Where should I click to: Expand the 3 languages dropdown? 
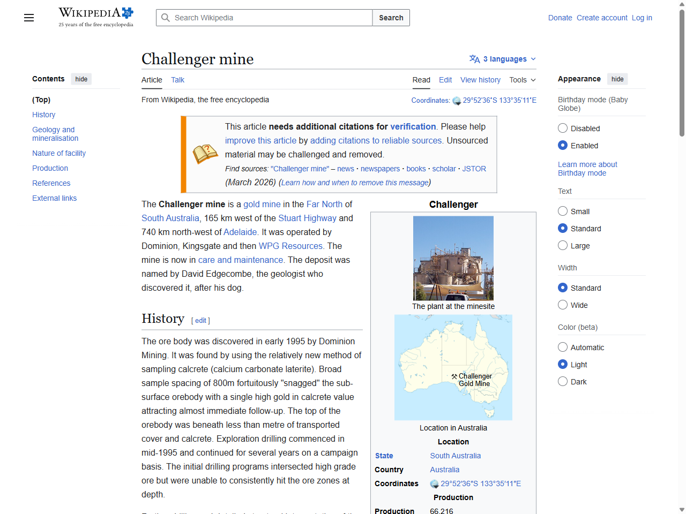503,59
